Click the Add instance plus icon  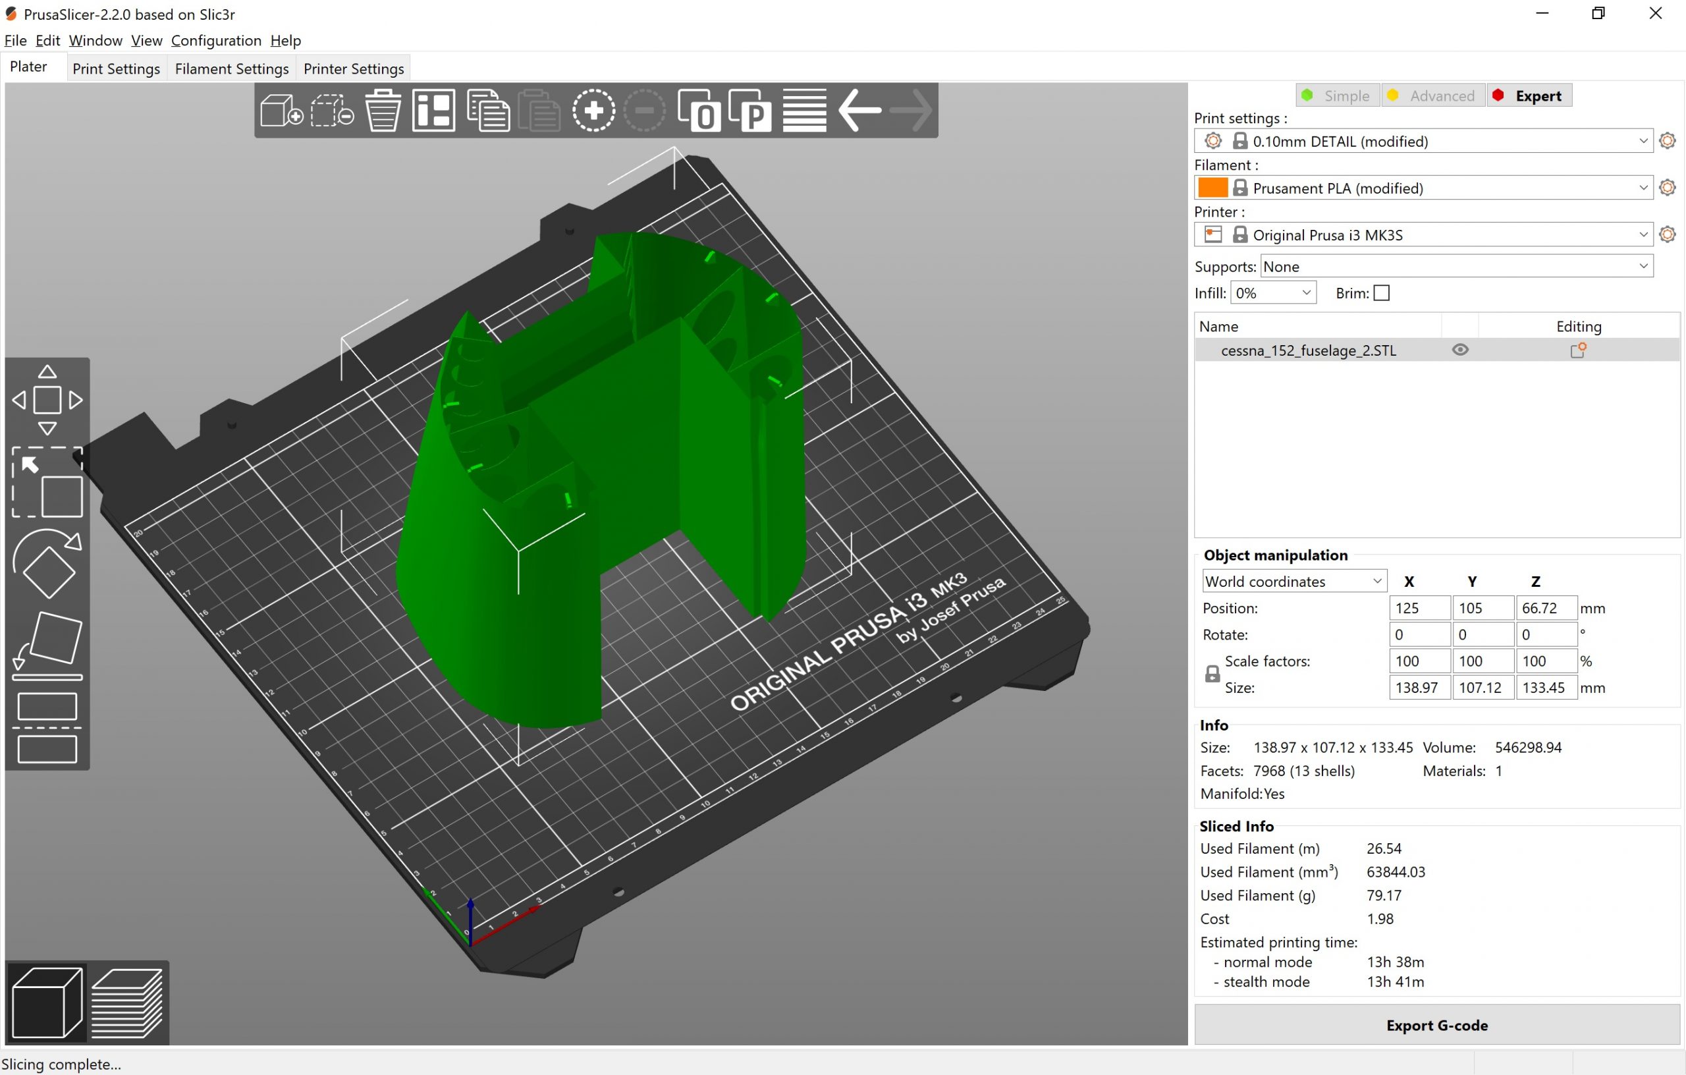point(593,111)
